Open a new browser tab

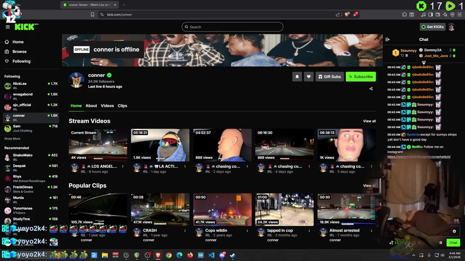tap(124, 5)
